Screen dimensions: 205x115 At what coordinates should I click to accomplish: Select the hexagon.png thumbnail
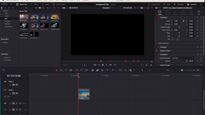coord(55,26)
